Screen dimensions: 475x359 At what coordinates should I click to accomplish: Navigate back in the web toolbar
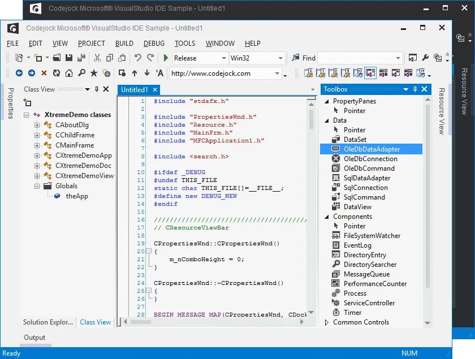click(x=19, y=73)
